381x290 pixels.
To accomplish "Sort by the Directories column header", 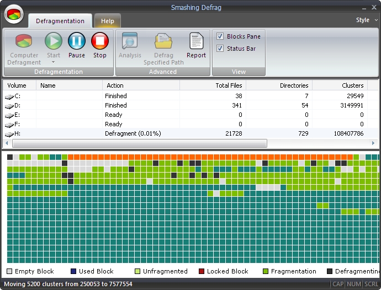I will pyautogui.click(x=279, y=85).
